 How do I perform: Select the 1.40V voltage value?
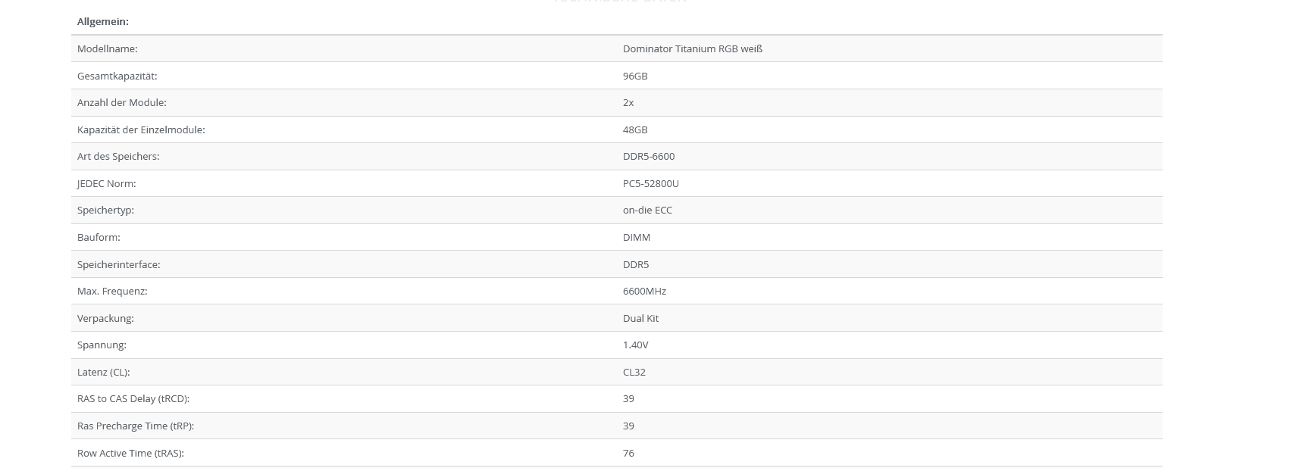(x=635, y=345)
